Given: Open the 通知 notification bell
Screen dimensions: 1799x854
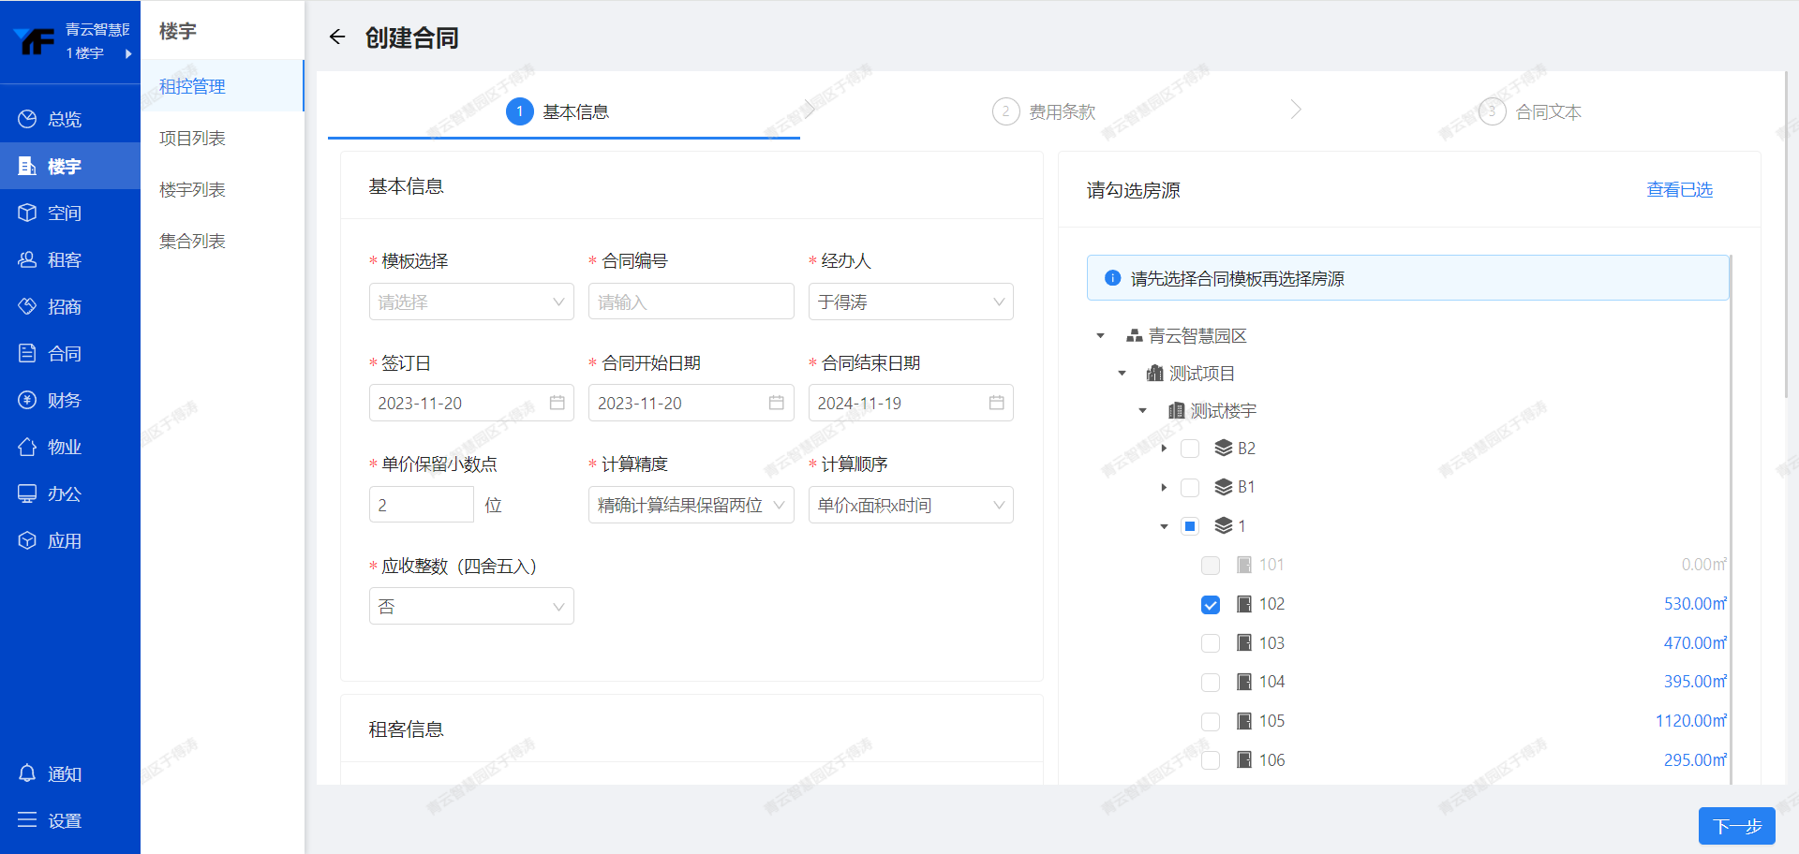Looking at the screenshot, I should pos(27,773).
